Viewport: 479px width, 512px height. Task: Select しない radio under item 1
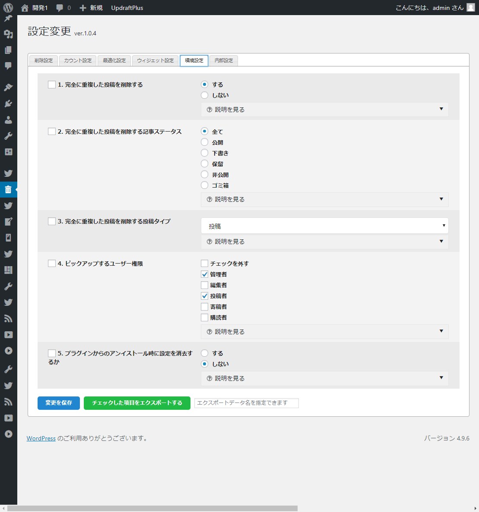tap(204, 95)
